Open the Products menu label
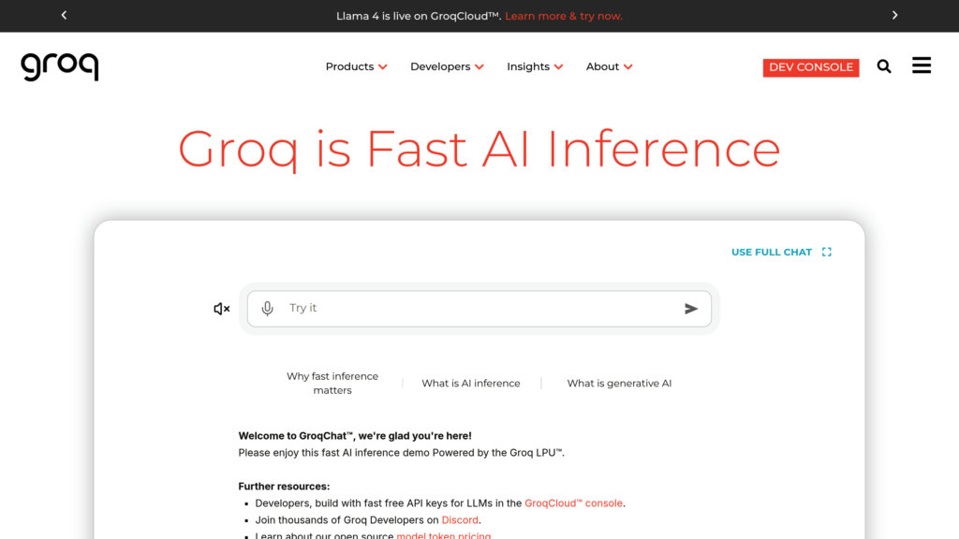Viewport: 959px width, 539px height. pyautogui.click(x=349, y=66)
